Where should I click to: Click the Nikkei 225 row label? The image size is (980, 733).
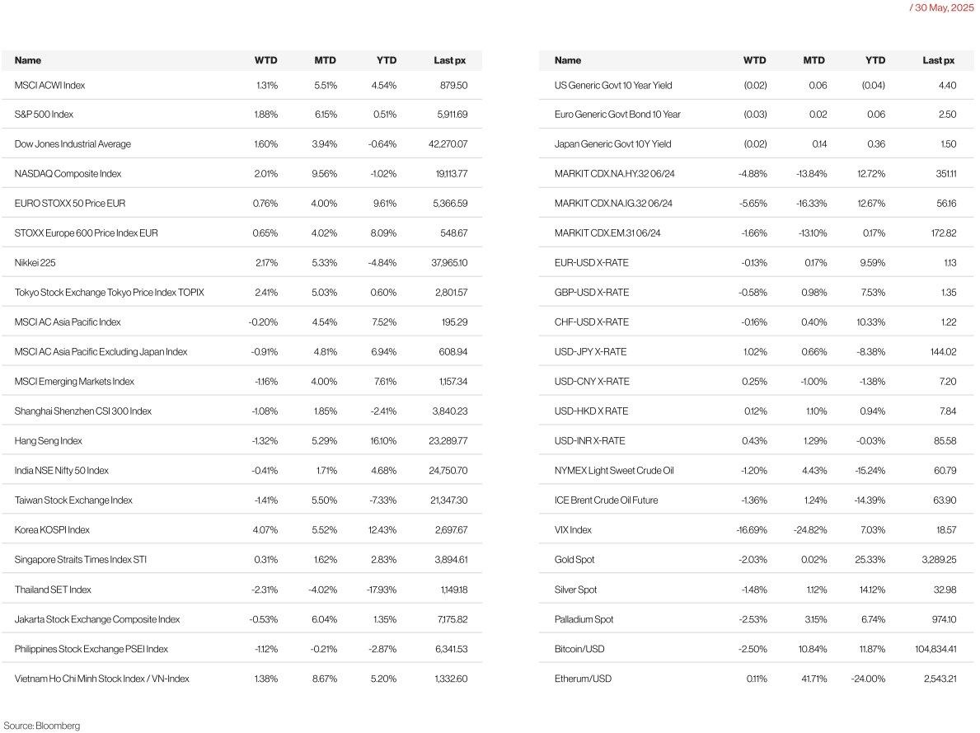pyautogui.click(x=35, y=263)
